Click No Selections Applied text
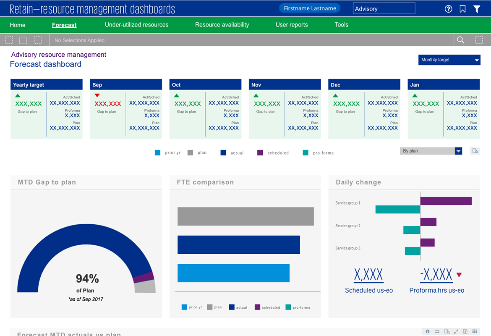The image size is (491, 336). click(80, 40)
